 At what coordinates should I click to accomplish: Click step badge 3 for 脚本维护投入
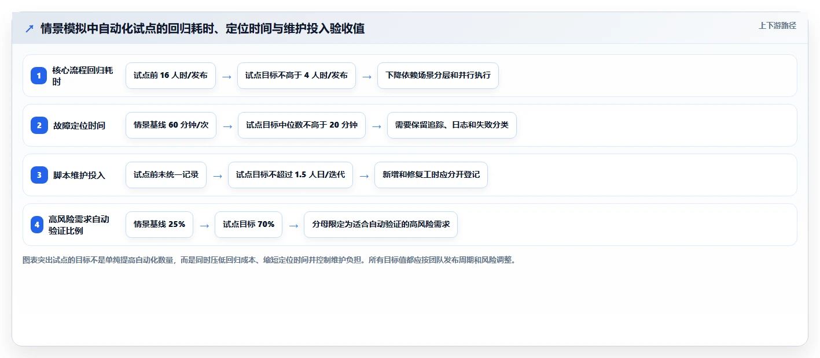click(39, 175)
